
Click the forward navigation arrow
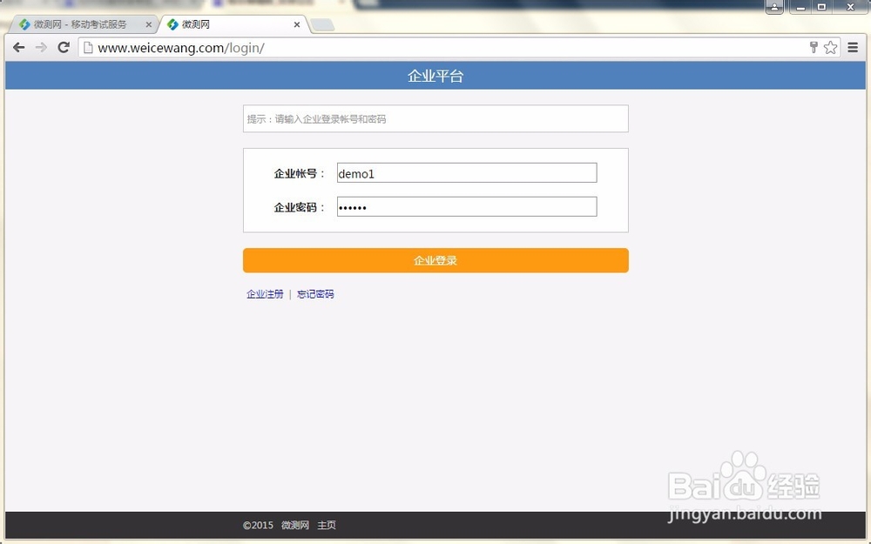point(40,48)
